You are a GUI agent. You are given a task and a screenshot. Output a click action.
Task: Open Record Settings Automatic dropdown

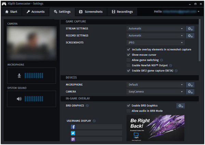click(x=155, y=36)
